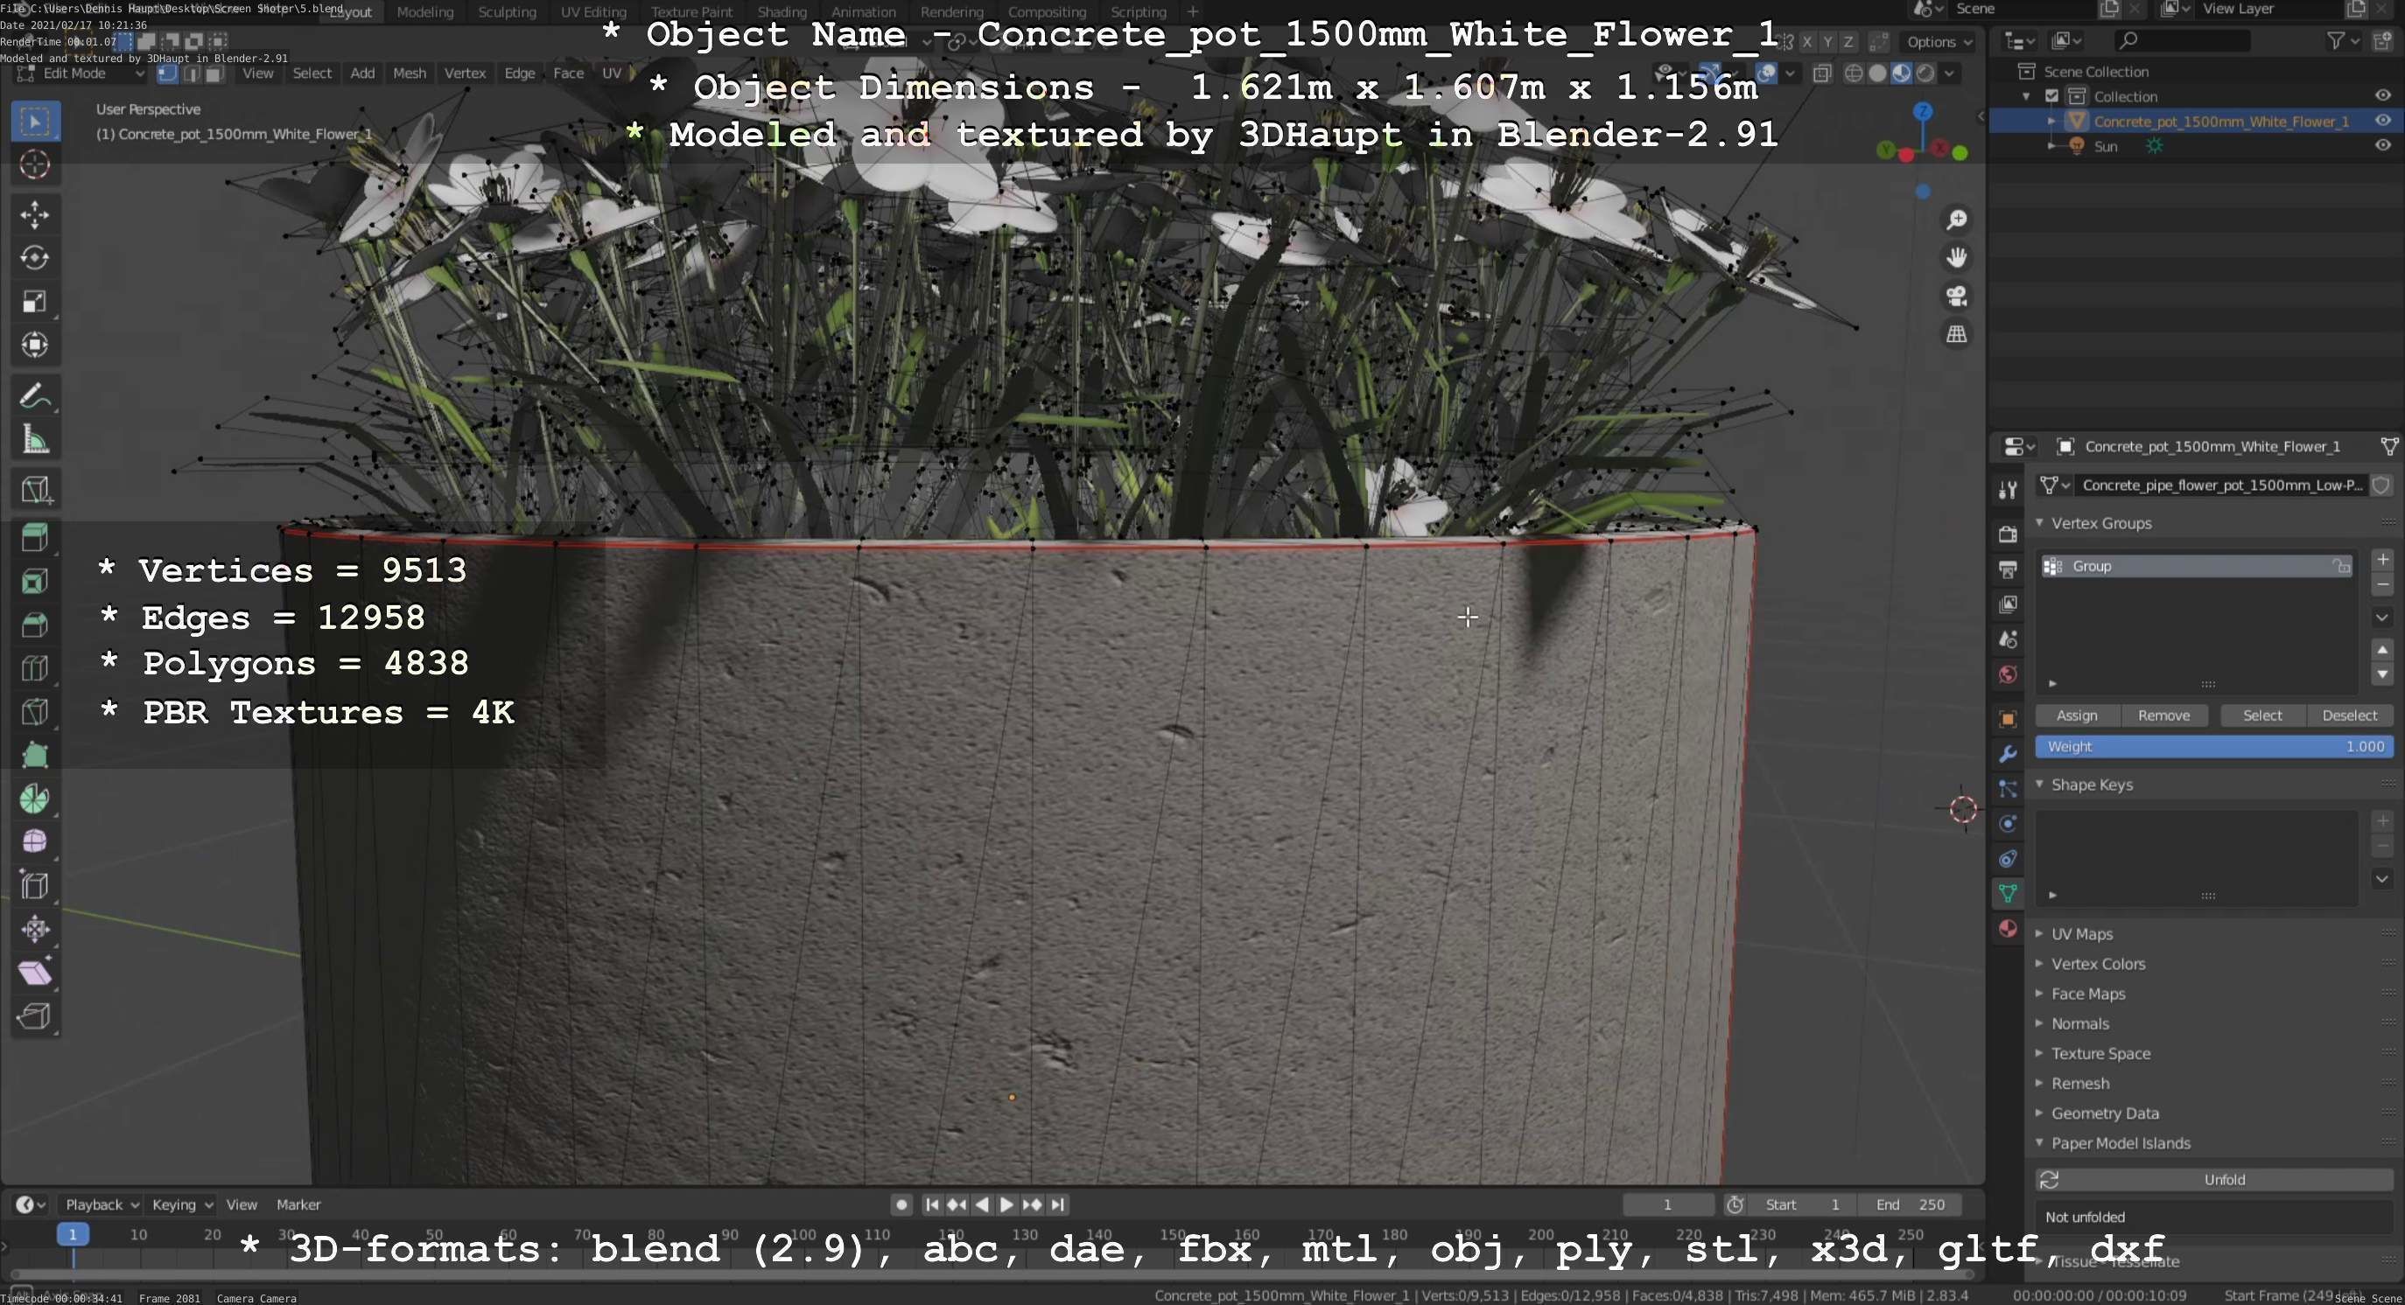The width and height of the screenshot is (2405, 1305).
Task: Click the viewport zoom magnifier icon
Action: 1956,220
